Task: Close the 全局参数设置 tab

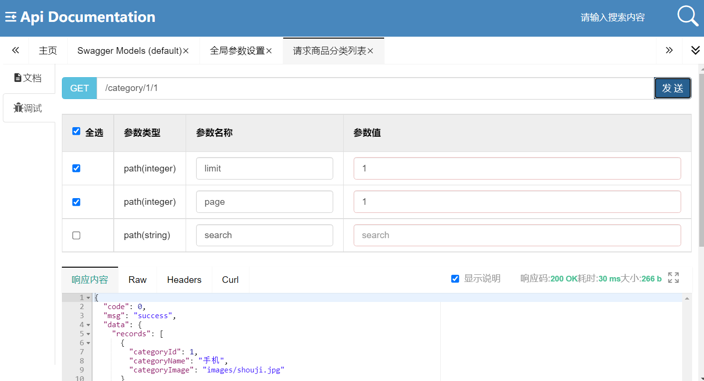Action: point(269,50)
